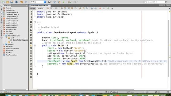Image resolution: width=171 pixels, height=96 pixels.
Task: Run the project with green play icon
Action: 64,2
